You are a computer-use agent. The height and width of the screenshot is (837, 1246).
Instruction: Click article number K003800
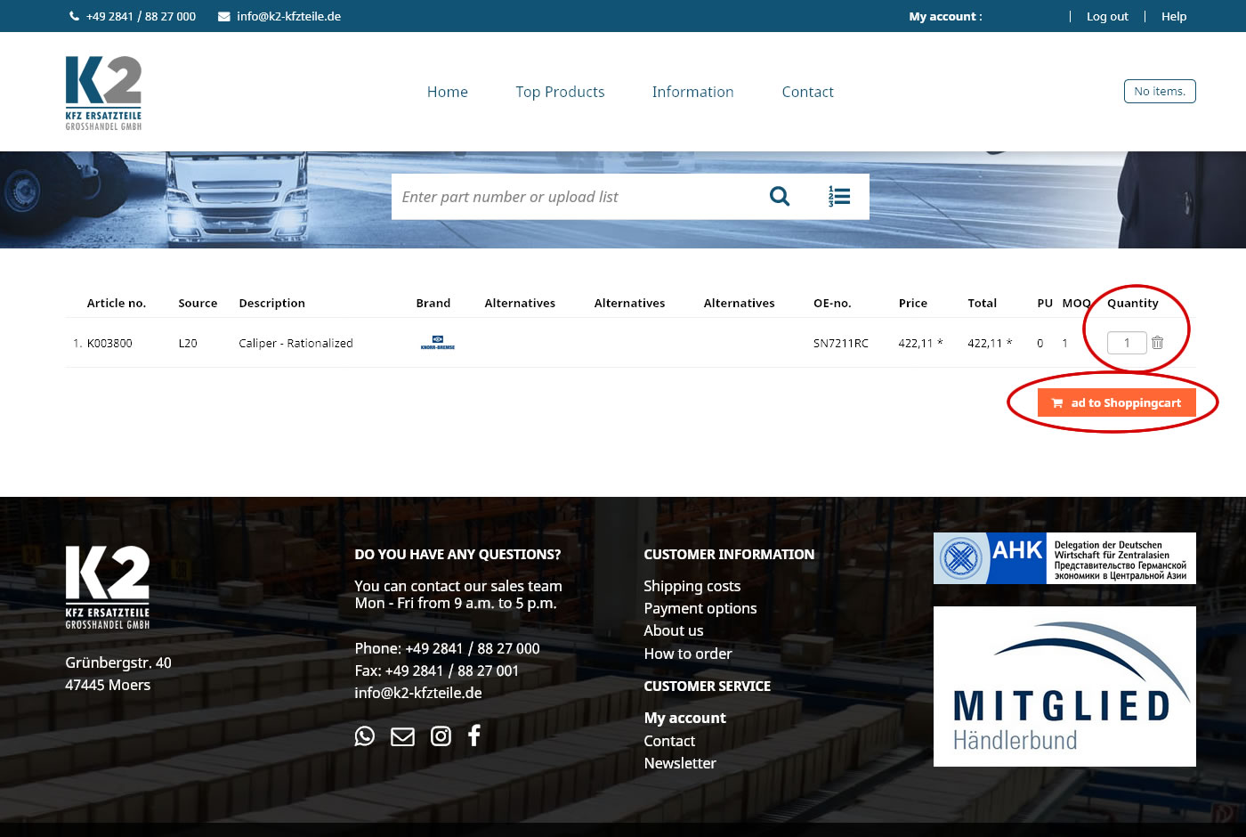pyautogui.click(x=109, y=343)
